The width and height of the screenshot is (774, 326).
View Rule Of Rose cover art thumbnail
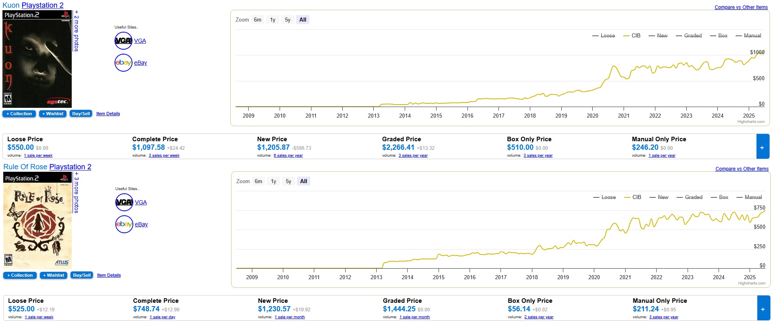coord(37,221)
